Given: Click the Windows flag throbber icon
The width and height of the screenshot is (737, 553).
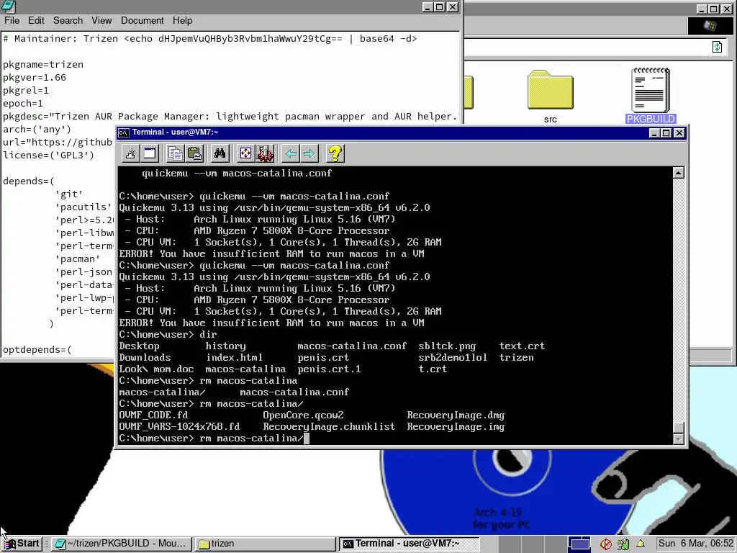Looking at the screenshot, I should point(710,25).
